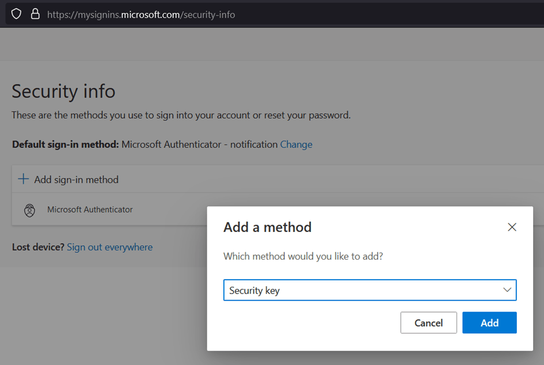Click the Sign out everywhere link
The width and height of the screenshot is (544, 365).
(x=109, y=247)
